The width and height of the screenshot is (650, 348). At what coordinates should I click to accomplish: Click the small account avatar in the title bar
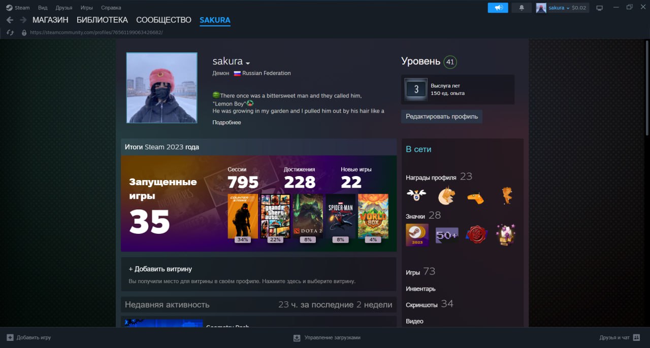pos(541,8)
